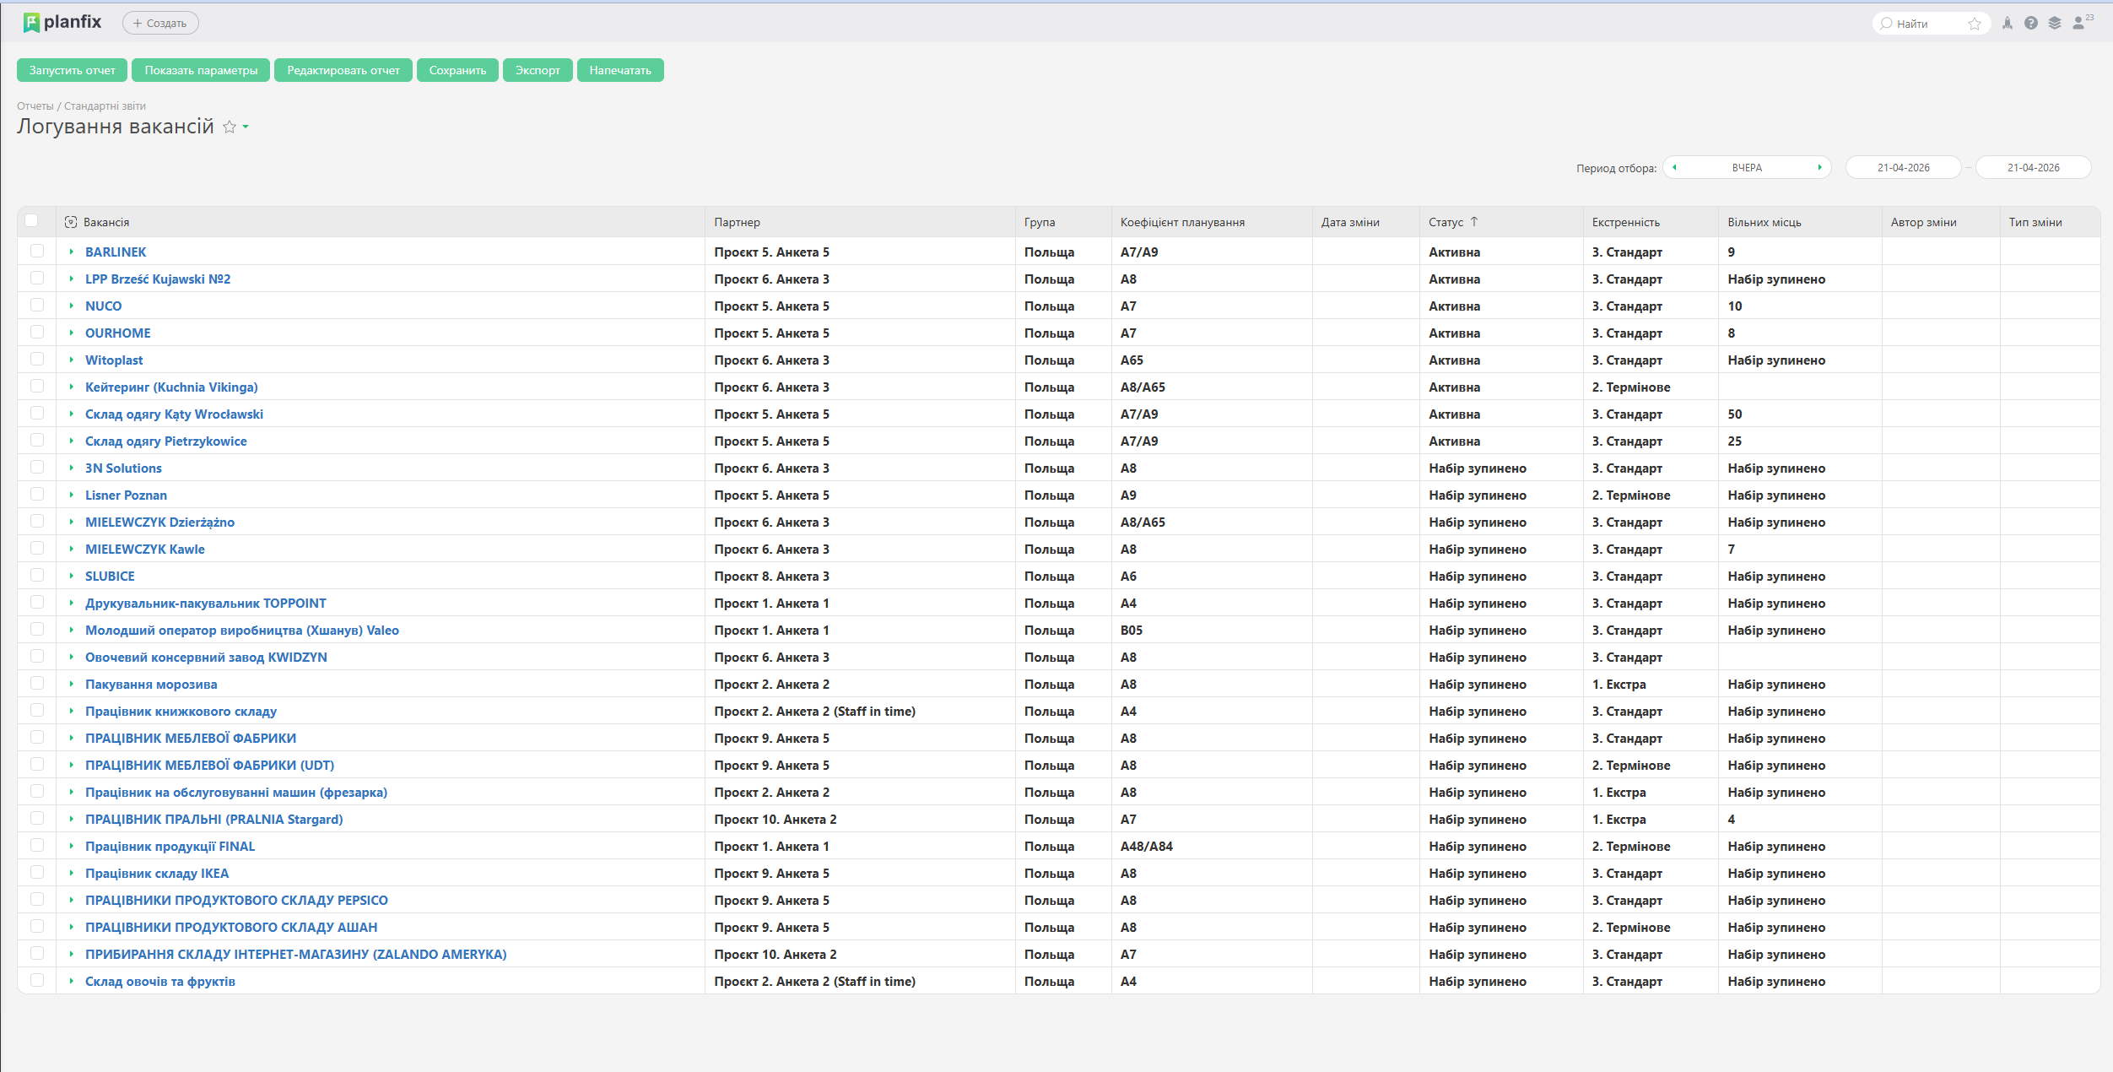
Task: Click the star icon inside search box
Action: click(1975, 24)
